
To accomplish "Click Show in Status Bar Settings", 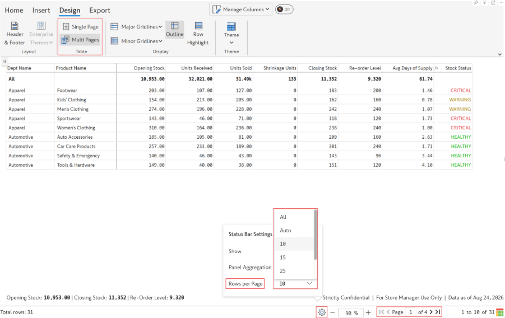I will pyautogui.click(x=235, y=251).
